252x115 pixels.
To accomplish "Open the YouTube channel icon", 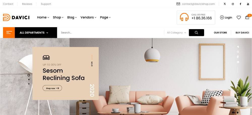I will [x=248, y=4].
